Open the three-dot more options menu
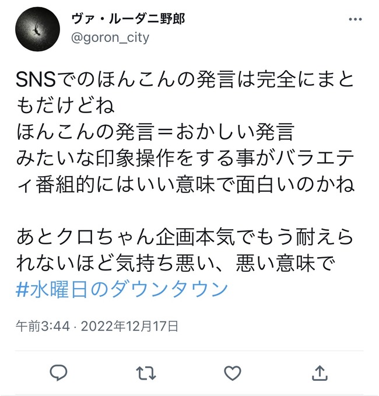379x396 pixels. click(355, 19)
